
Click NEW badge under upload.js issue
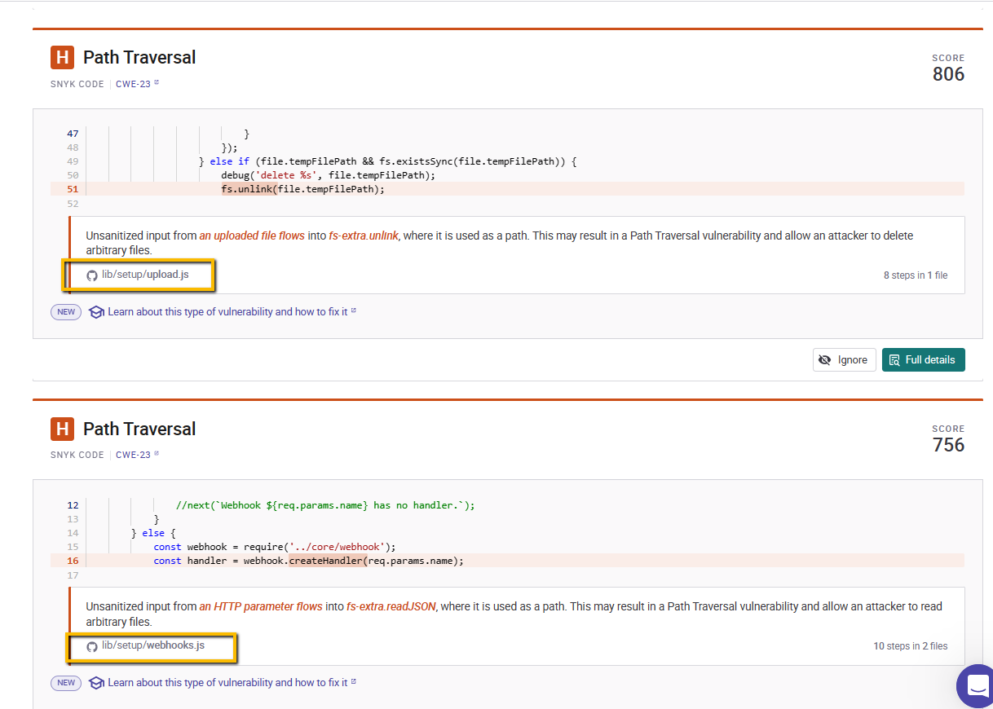tap(66, 312)
